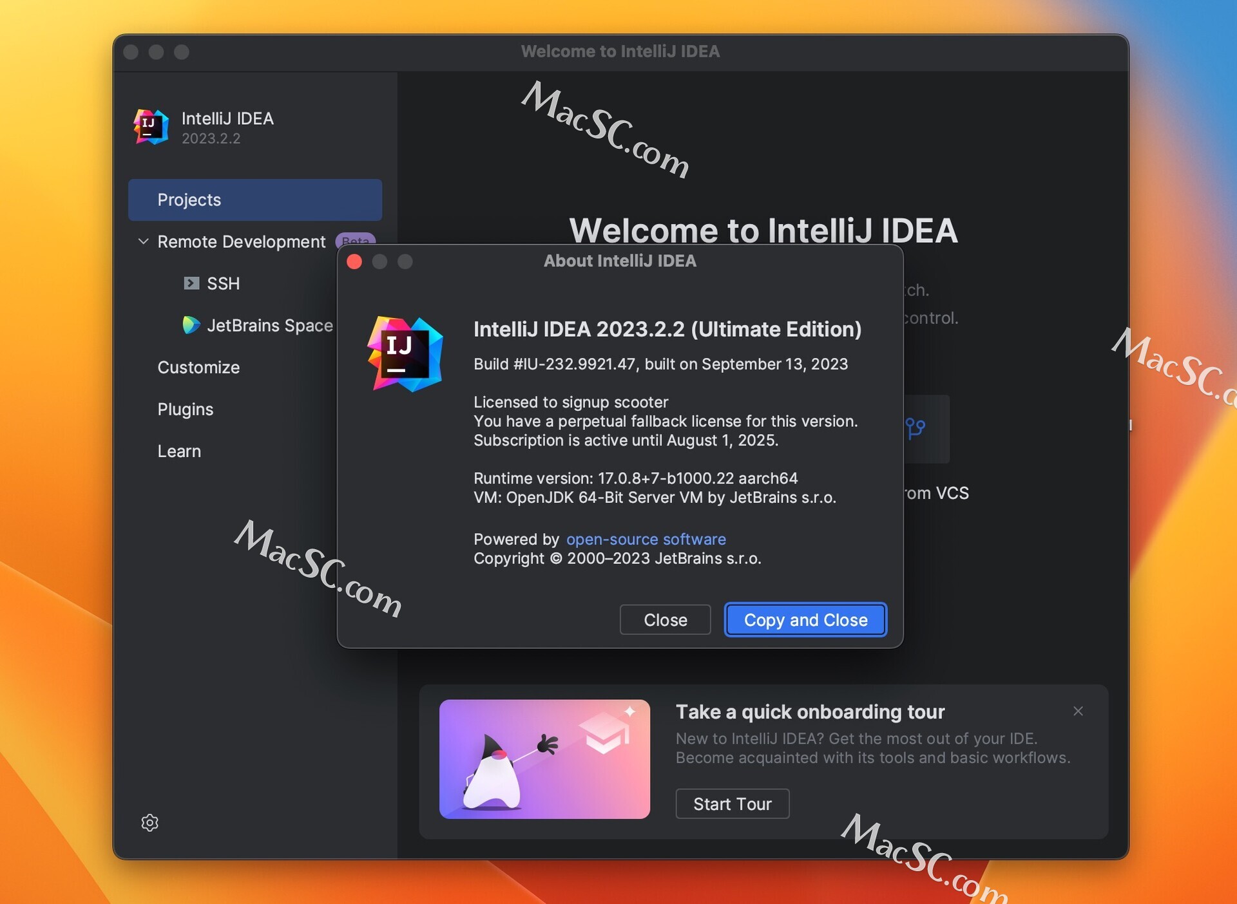
Task: Open the SSH remote option
Action: click(x=223, y=283)
